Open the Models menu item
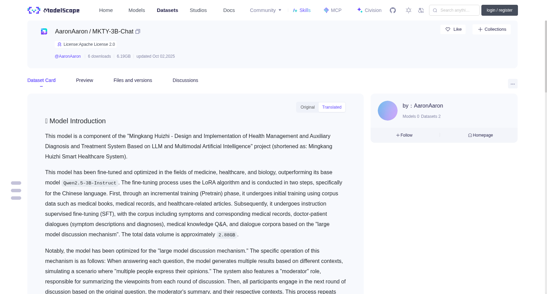Screen dimensions: 547x294 click(137, 10)
